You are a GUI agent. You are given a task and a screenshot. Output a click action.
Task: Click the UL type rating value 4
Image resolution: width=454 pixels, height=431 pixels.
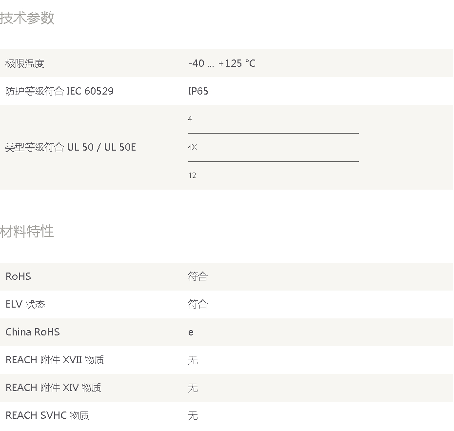click(x=190, y=118)
